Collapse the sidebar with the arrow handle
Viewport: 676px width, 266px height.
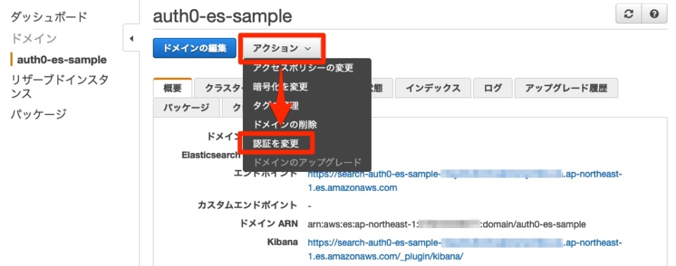[131, 39]
